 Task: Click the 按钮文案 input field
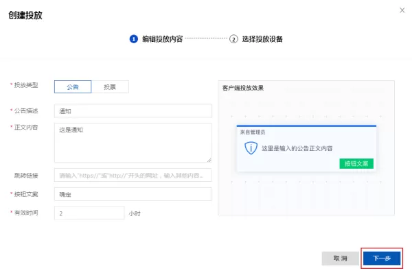coord(133,194)
